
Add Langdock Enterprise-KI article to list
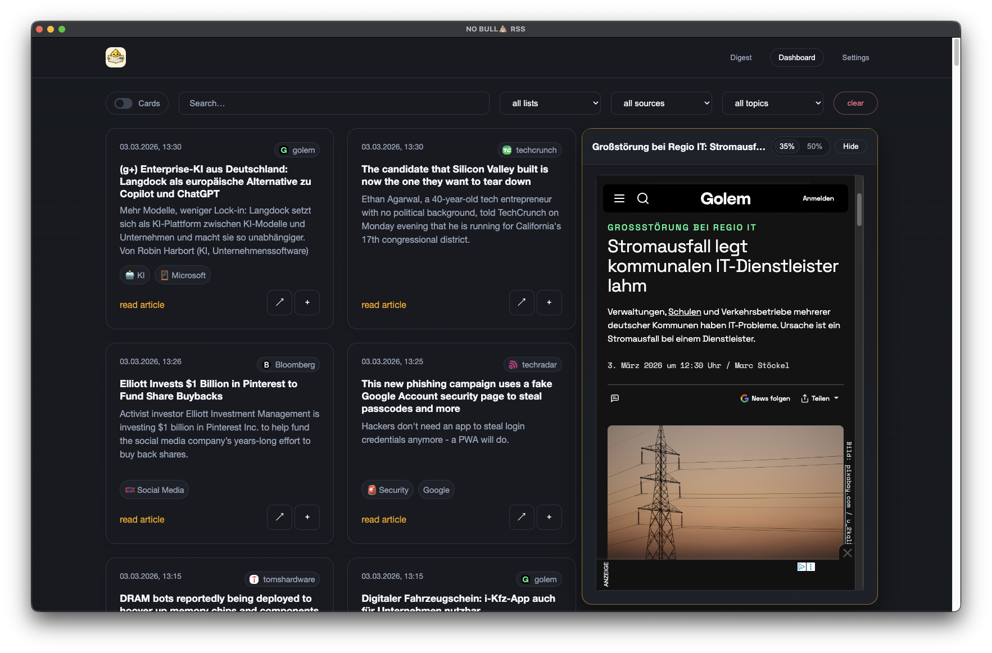[x=307, y=302]
